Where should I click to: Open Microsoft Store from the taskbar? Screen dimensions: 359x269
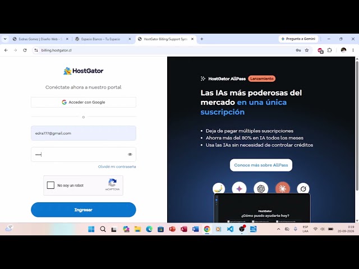(x=161, y=229)
